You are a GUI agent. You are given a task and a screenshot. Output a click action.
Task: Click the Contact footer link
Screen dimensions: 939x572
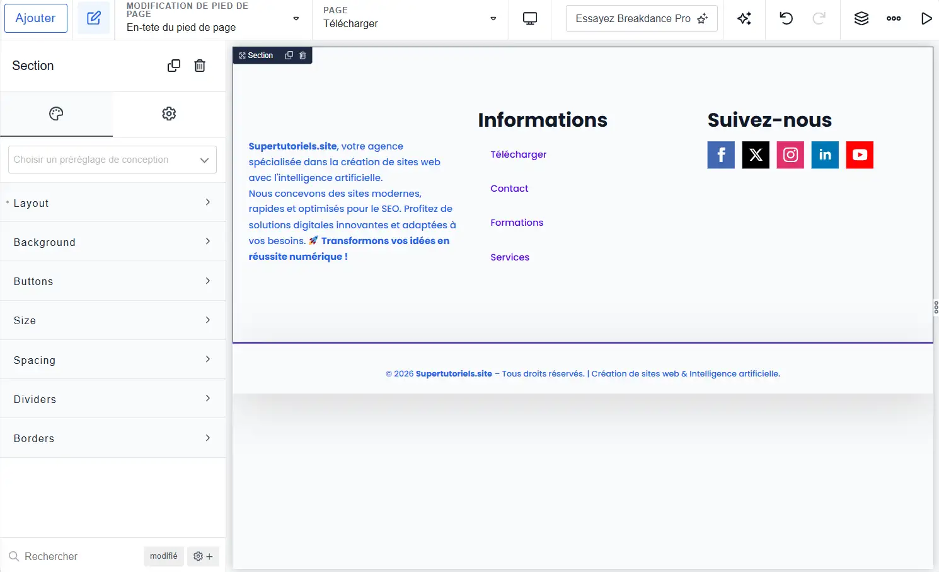tap(509, 189)
